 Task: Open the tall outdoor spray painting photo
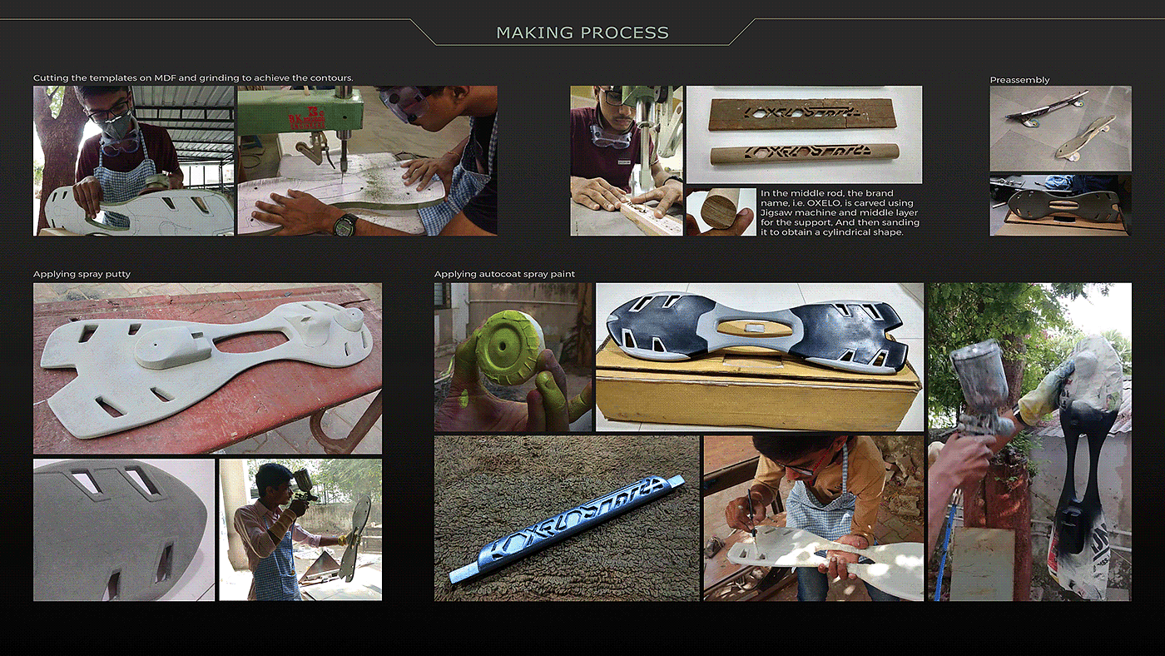coord(1029,442)
